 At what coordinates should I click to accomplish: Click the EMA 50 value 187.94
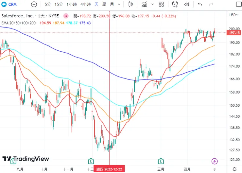coord(59,23)
